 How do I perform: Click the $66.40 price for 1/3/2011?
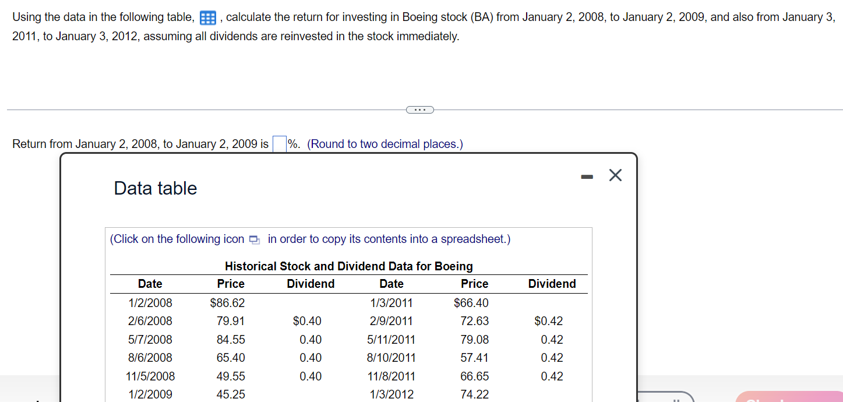pyautogui.click(x=473, y=302)
